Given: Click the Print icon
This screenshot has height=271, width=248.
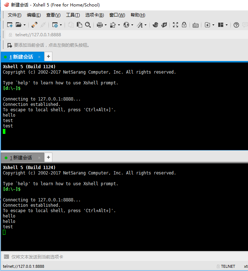Looking at the screenshot, I should tap(100, 25).
